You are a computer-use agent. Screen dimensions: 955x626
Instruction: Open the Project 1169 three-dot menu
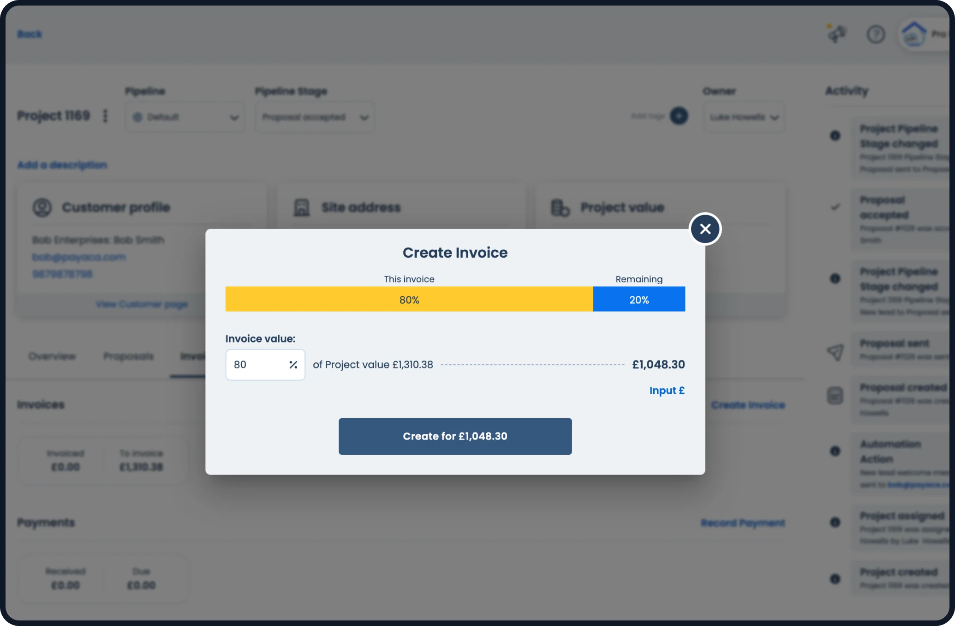coord(105,116)
